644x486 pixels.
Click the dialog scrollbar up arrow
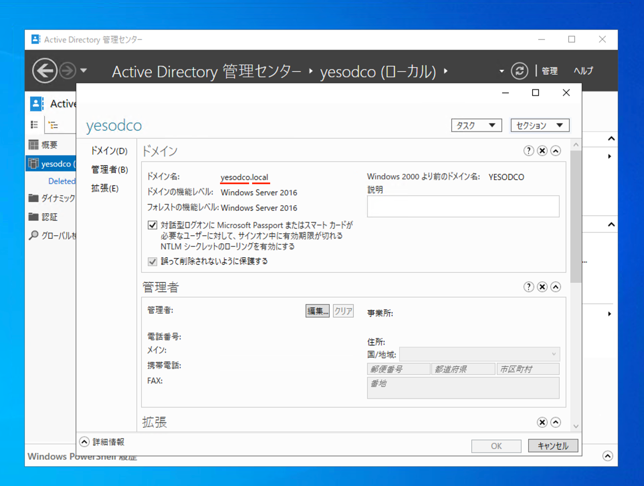coord(576,145)
